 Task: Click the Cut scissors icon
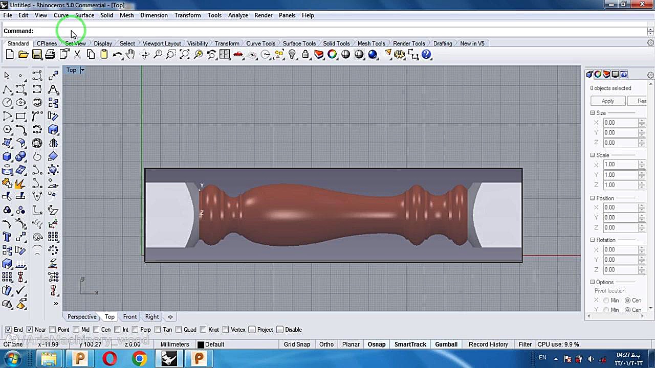[77, 55]
